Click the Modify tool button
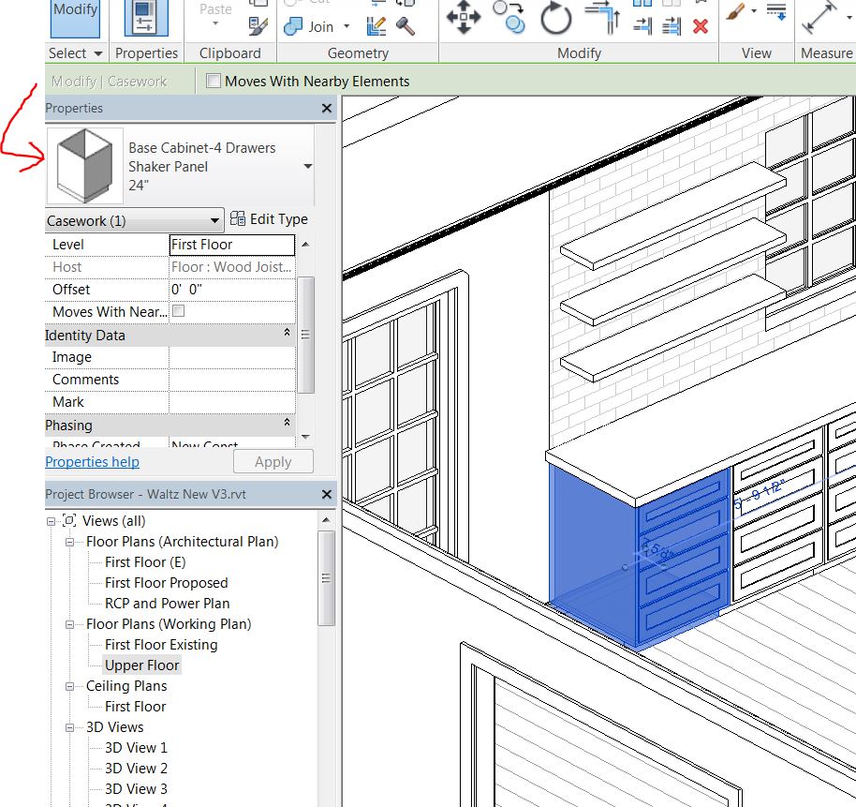Image resolution: width=856 pixels, height=807 pixels. (75, 19)
